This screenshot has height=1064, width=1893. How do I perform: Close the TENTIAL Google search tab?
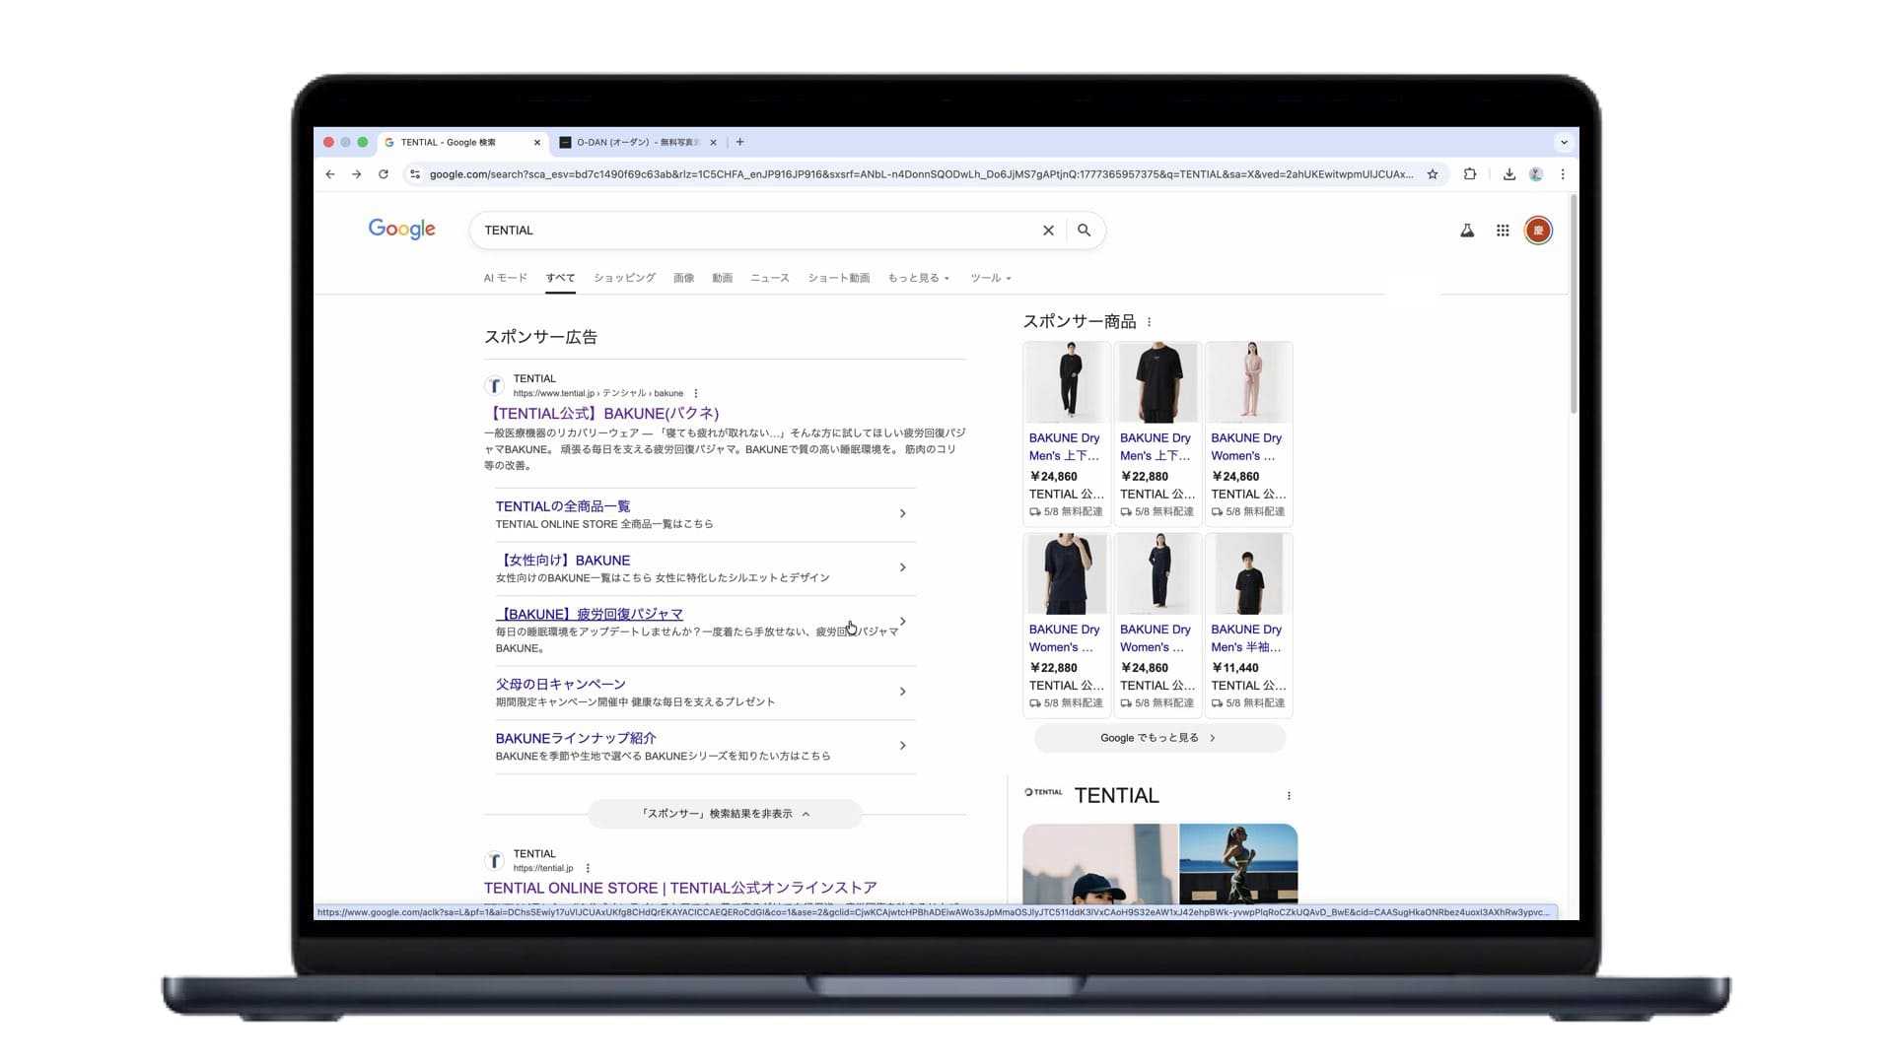pyautogui.click(x=537, y=142)
